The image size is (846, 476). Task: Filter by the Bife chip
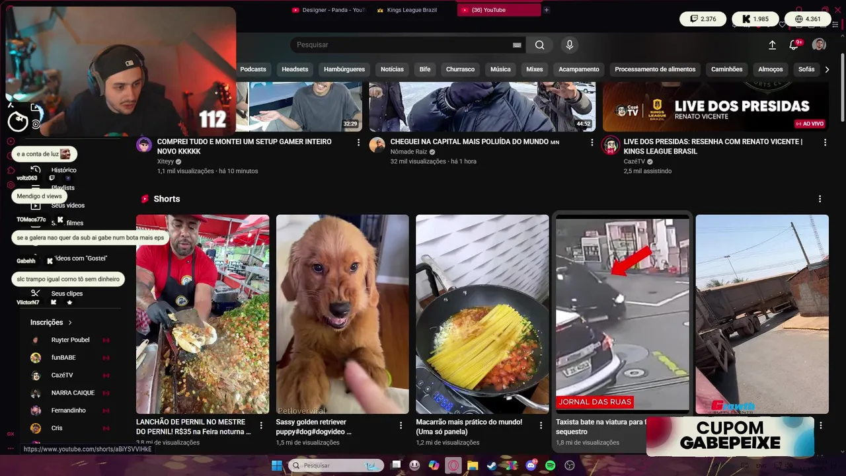(x=425, y=69)
